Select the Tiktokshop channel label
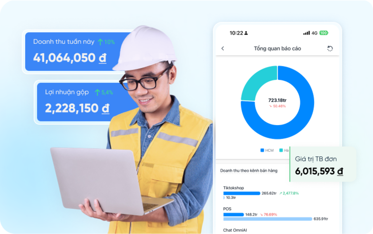The width and height of the screenshot is (373, 234). (x=234, y=188)
